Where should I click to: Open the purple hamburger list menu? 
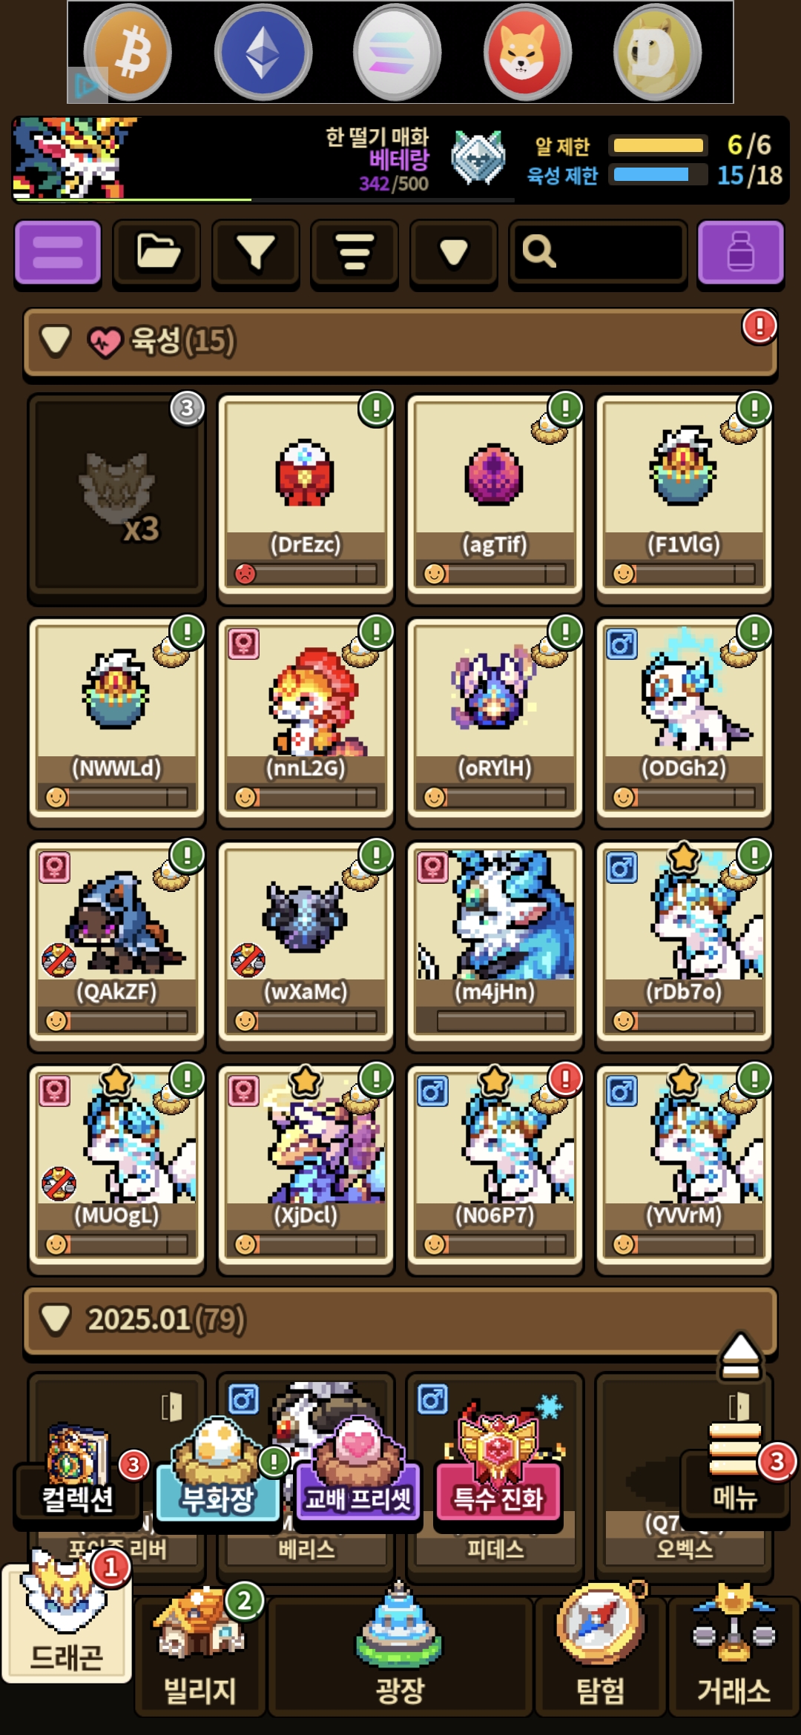(x=58, y=252)
